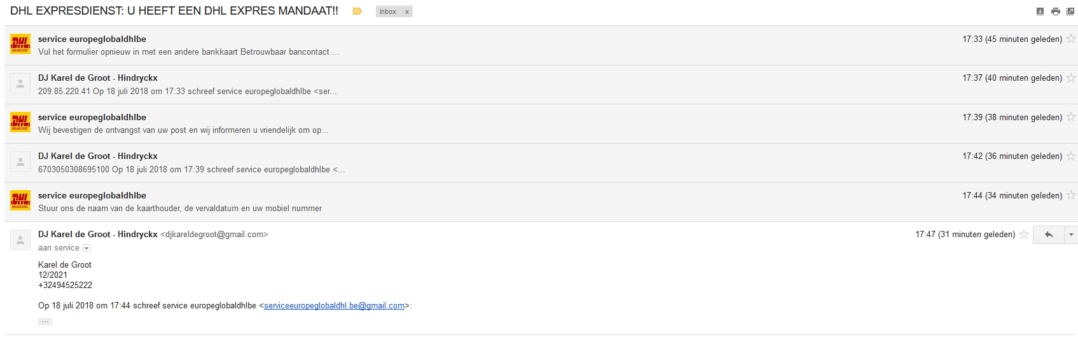Click the yellow importance marker beside the subject
Screen dimensions: 1078x337
357,11
